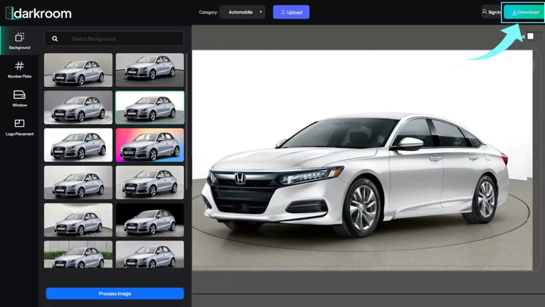The image size is (545, 307).
Task: Pick the domed showroom background thumbnail
Action: [x=78, y=220]
